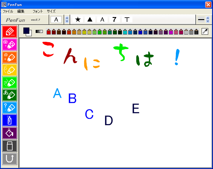This screenshot has width=213, height=169.
Task: Choose the triangle ▲ stamp character
Action: click(x=90, y=19)
